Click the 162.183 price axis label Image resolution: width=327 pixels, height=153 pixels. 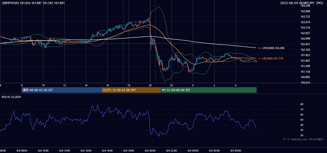[305, 50]
